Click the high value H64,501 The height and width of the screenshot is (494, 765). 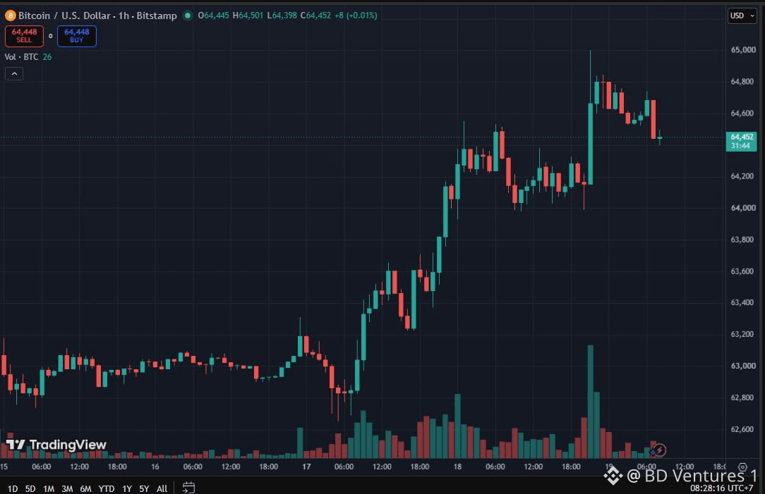248,16
